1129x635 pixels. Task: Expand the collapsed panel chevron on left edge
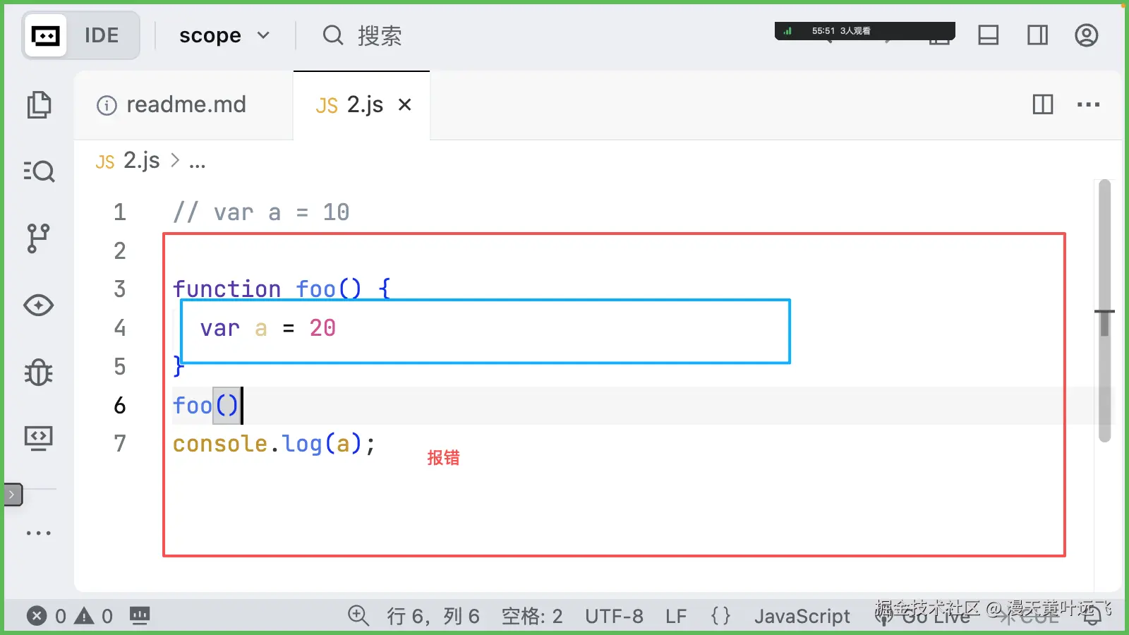click(x=11, y=494)
